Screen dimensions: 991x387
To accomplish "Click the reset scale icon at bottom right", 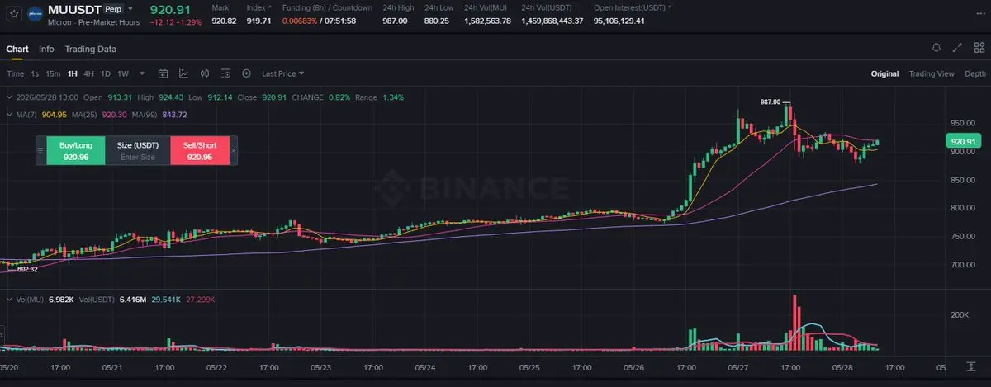I will coord(970,365).
